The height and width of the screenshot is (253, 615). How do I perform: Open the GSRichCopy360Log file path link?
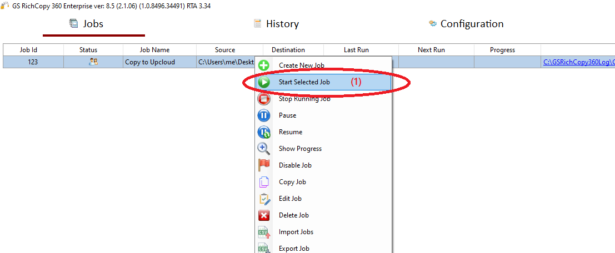578,62
